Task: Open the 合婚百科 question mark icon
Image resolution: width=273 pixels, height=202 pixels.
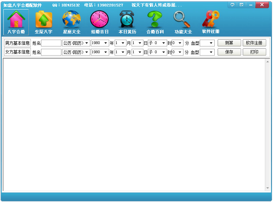Action: pyautogui.click(x=155, y=20)
